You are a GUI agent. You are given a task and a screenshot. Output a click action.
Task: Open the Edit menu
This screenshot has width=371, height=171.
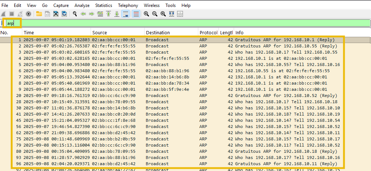click(x=18, y=5)
